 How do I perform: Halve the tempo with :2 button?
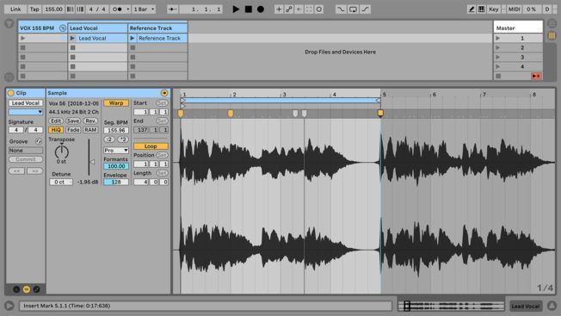[109, 139]
